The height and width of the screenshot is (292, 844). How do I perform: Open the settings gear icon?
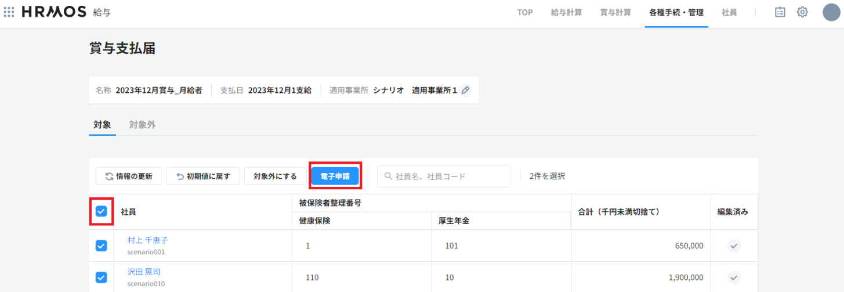click(802, 12)
